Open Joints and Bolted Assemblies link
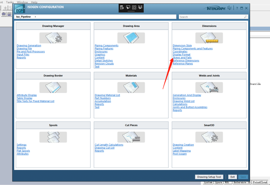This screenshot has height=185, width=270. (x=190, y=107)
